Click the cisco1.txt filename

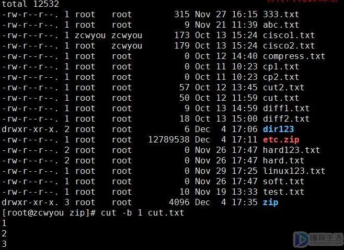click(x=289, y=35)
